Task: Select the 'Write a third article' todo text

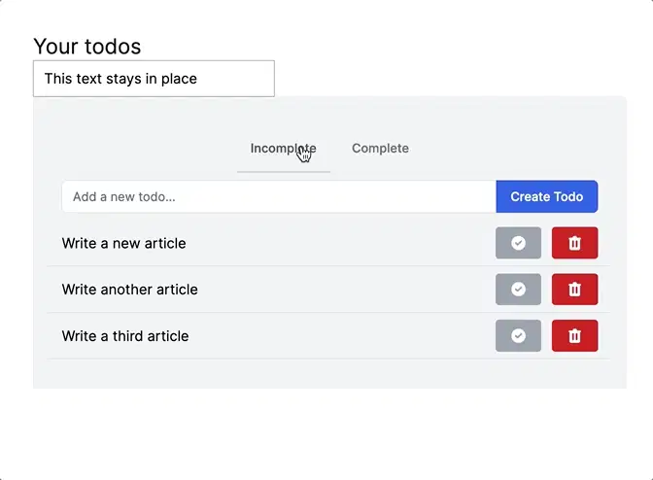Action: click(125, 336)
